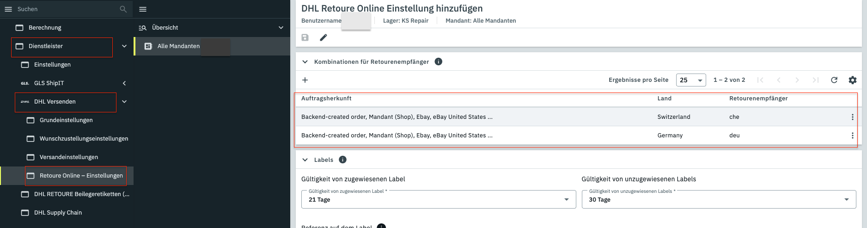This screenshot has width=867, height=228.
Task: Select Alle Mandanten entry
Action: (178, 46)
